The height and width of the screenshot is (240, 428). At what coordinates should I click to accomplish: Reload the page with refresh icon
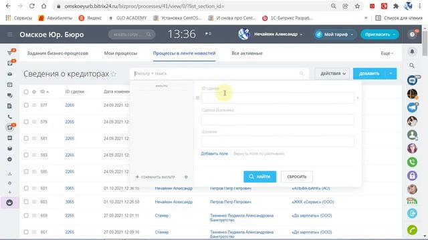click(x=32, y=6)
